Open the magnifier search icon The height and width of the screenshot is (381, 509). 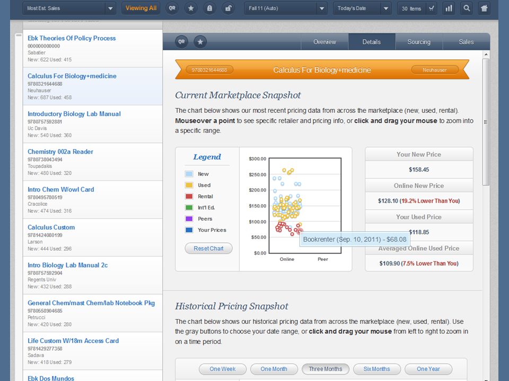[x=467, y=8]
